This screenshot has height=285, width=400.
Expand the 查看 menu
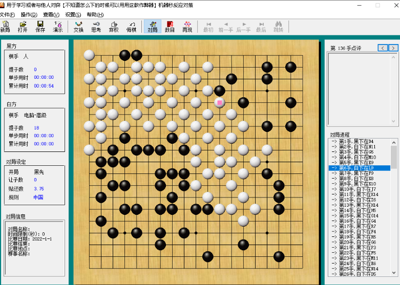[51, 14]
